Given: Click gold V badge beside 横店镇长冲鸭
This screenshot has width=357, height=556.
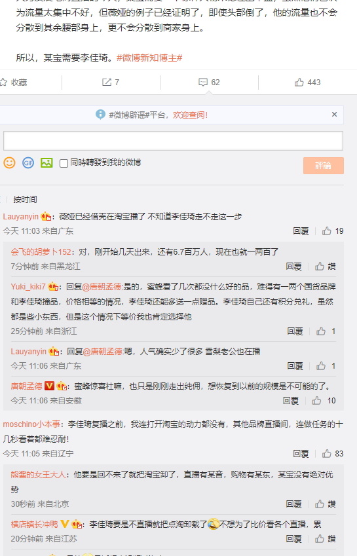Looking at the screenshot, I should [65, 524].
